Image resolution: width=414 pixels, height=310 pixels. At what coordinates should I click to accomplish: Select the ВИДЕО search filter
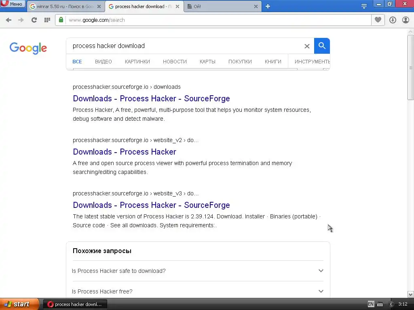coord(103,62)
